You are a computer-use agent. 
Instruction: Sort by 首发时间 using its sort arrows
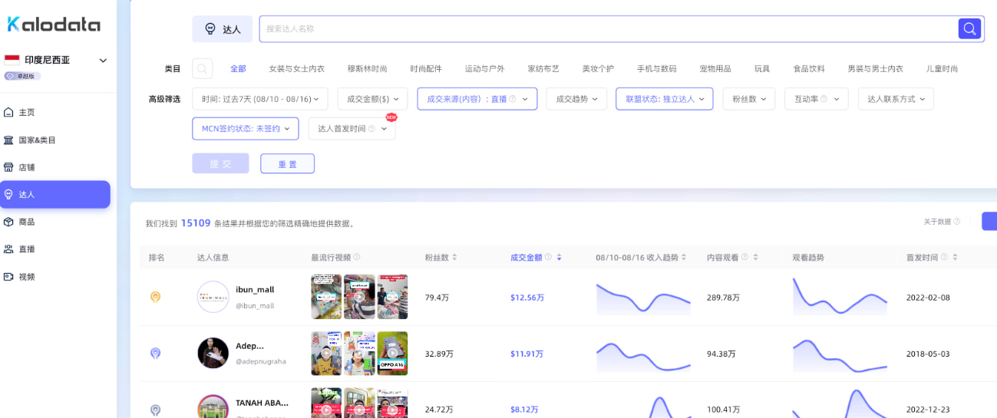[x=955, y=258]
